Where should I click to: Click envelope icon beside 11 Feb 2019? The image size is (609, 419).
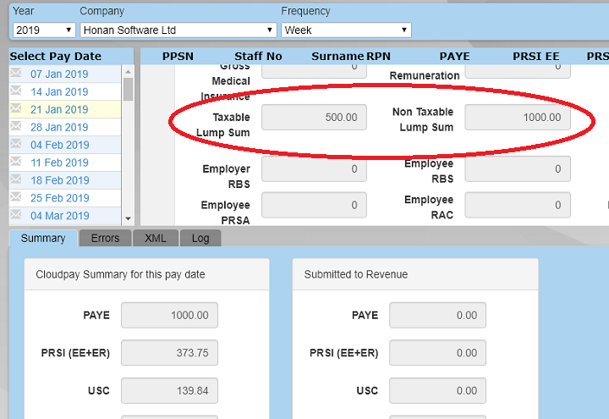tap(16, 163)
